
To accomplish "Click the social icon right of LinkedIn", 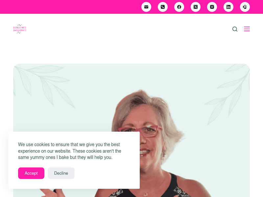I will pyautogui.click(x=245, y=7).
